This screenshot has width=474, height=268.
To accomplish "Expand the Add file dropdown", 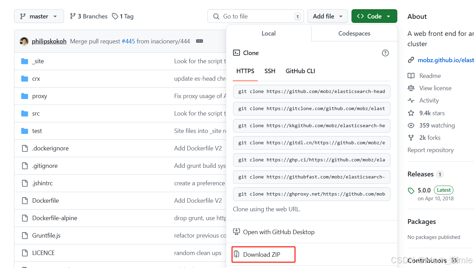I will 328,16.
